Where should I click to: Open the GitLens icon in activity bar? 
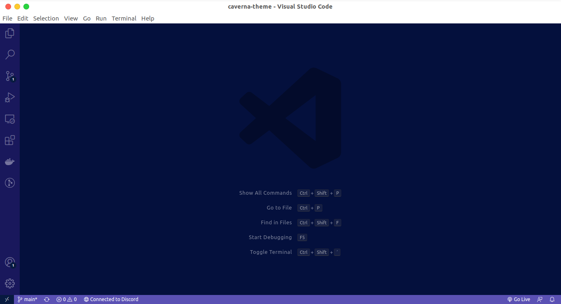click(x=10, y=183)
